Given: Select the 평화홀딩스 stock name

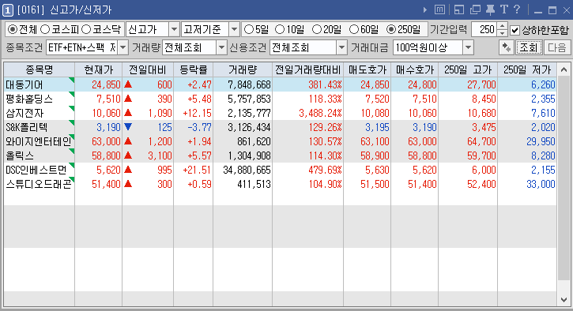Looking at the screenshot, I should pyautogui.click(x=29, y=99).
